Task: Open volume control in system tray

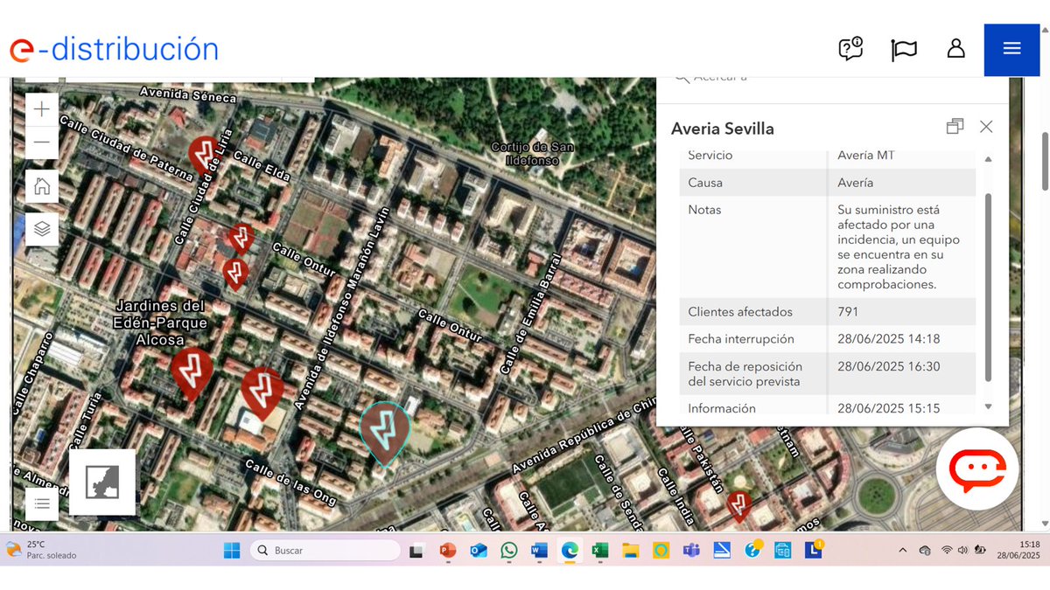Action: [x=962, y=550]
